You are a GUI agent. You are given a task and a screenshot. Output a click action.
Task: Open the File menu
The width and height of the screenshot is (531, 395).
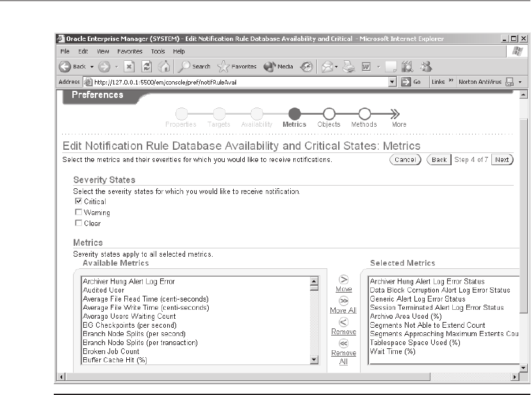tap(65, 51)
